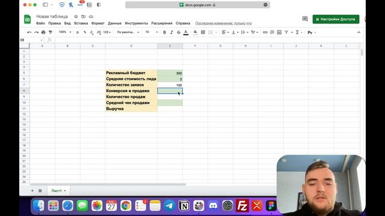Insert a comment via toolbar icon
385x216 pixels.
272,32
